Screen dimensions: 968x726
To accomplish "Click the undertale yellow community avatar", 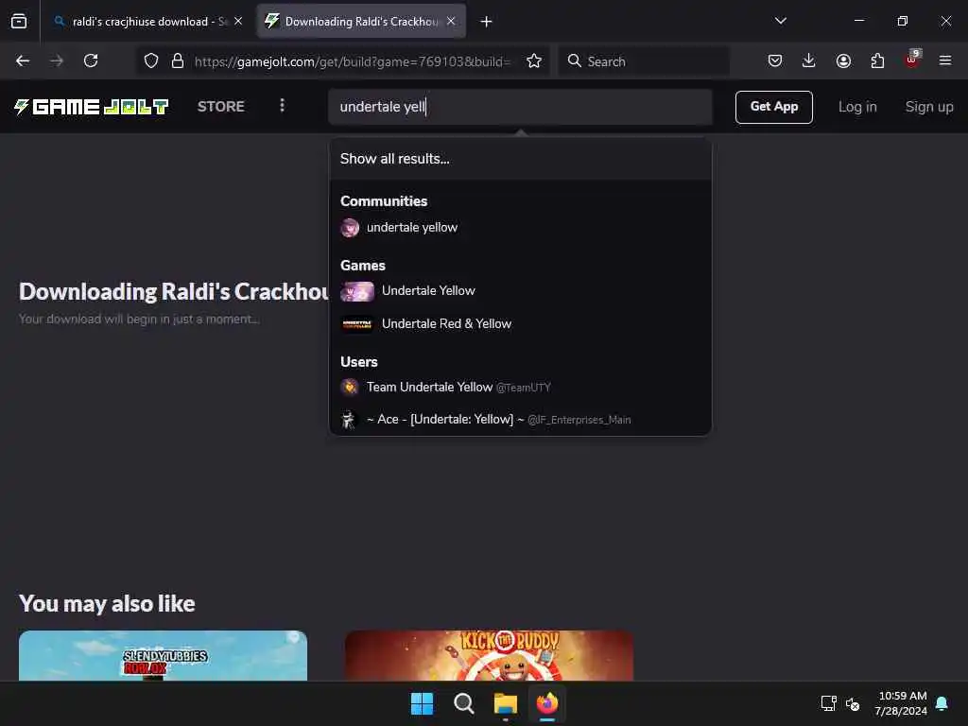I will [350, 228].
